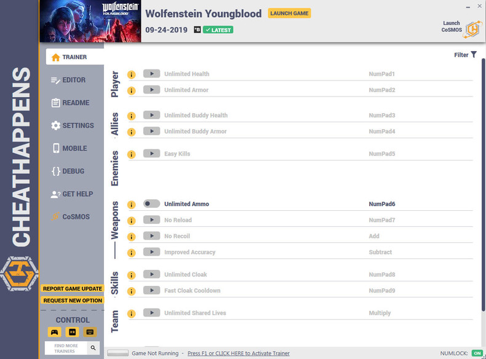The image size is (486, 359).
Task: Open info for No Recoil
Action: [132, 237]
